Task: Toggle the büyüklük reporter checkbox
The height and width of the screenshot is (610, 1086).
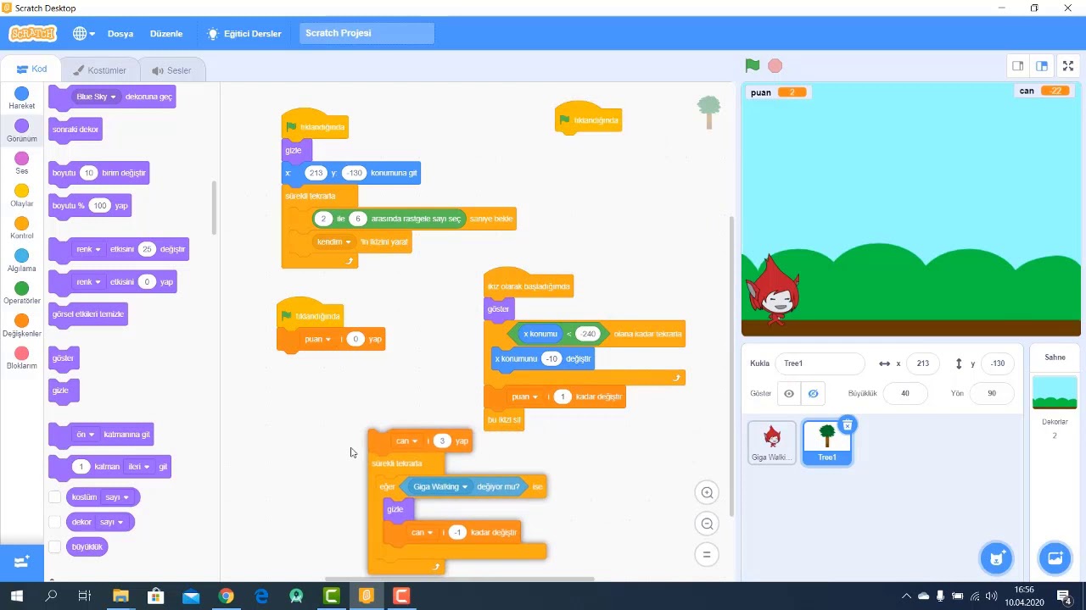Action: (x=55, y=546)
